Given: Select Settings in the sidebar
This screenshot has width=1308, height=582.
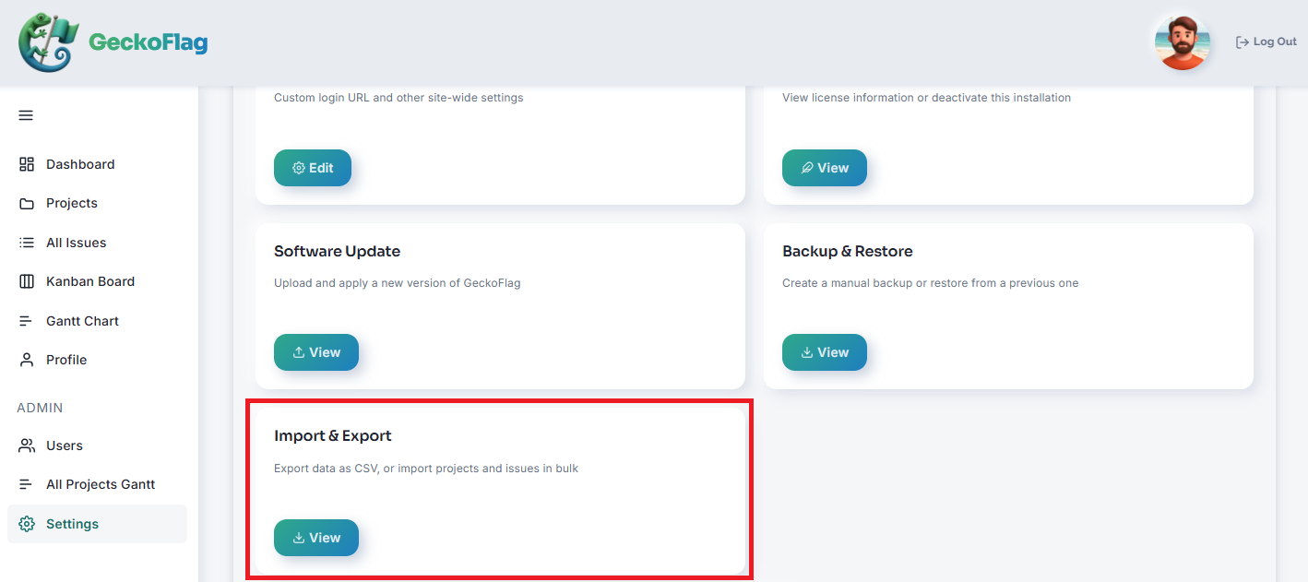Looking at the screenshot, I should click(97, 524).
